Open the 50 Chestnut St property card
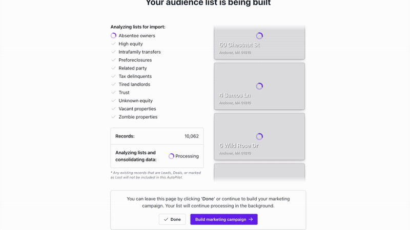Image resolution: width=410 pixels, height=230 pixels. [x=259, y=43]
